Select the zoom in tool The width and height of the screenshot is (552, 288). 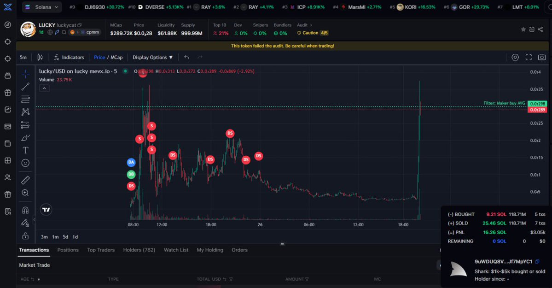pos(25,193)
